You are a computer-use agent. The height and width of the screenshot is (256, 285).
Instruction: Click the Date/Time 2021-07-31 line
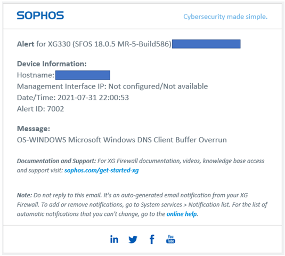[73, 98]
